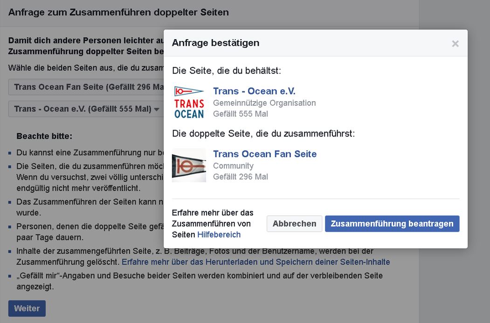490x323 pixels.
Task: Click the Weiter button
Action: coord(27,309)
